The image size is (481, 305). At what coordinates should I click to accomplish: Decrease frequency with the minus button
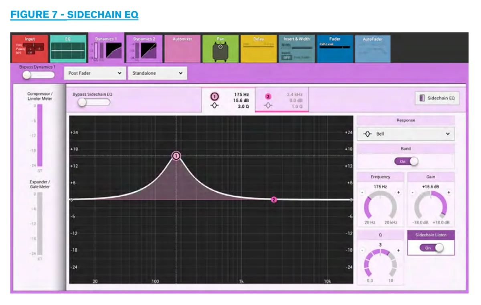coord(362,193)
